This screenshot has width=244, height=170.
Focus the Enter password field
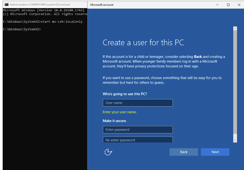[x=138, y=129]
